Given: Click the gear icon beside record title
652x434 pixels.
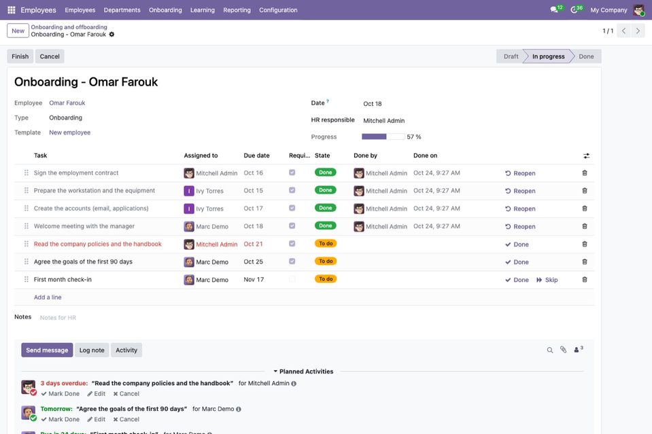Looking at the screenshot, I should pos(111,35).
